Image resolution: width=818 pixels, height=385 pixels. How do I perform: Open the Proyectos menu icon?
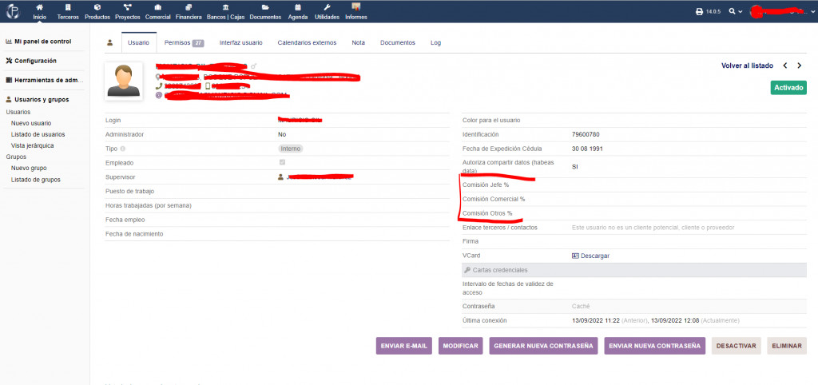coord(127,7)
